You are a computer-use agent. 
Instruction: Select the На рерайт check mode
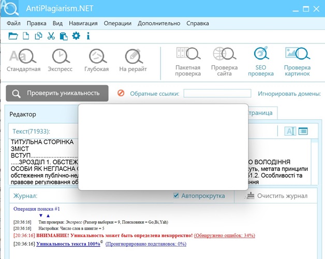[133, 61]
